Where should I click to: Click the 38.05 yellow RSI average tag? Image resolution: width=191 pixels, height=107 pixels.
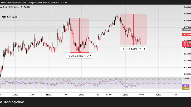pos(186,89)
